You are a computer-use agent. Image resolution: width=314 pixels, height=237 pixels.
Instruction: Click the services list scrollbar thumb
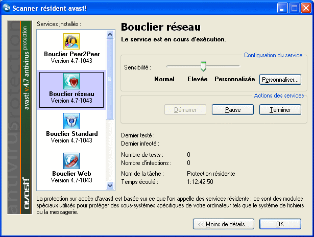click(x=110, y=79)
